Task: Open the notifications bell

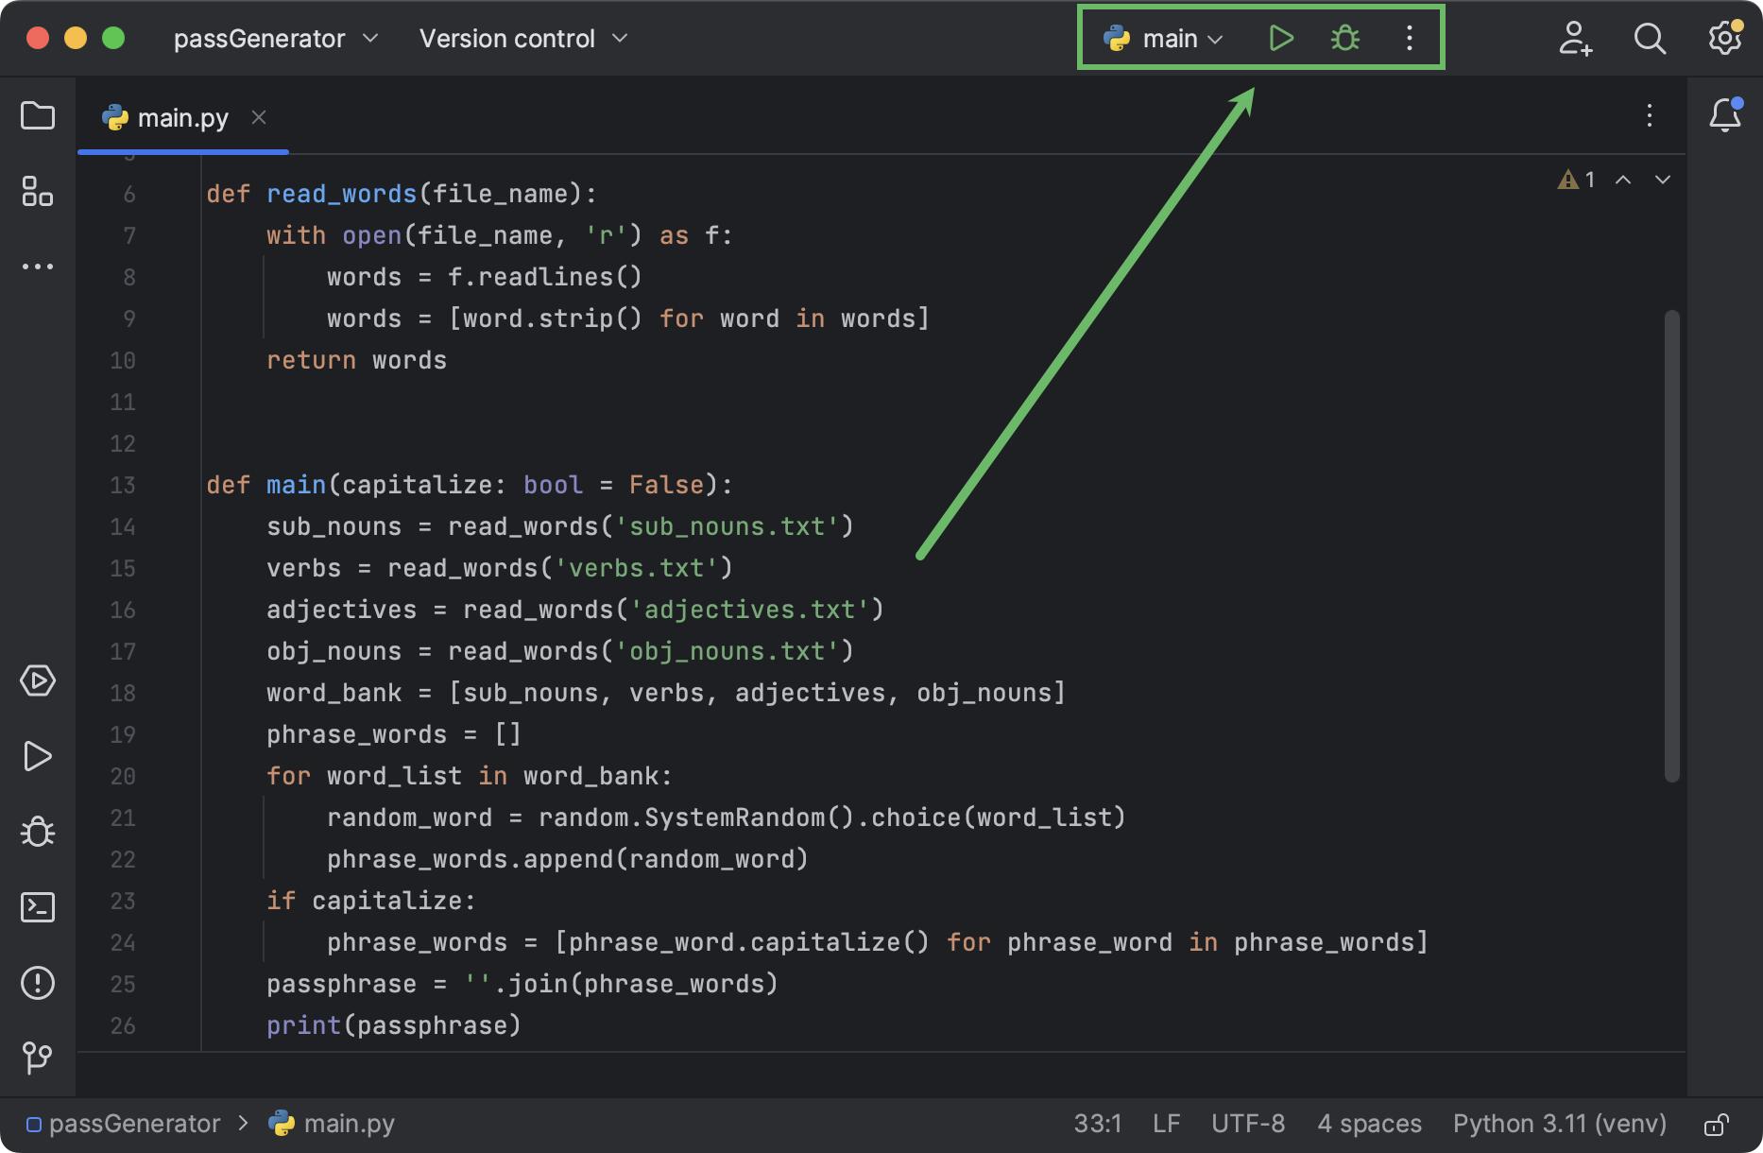Action: click(1725, 115)
